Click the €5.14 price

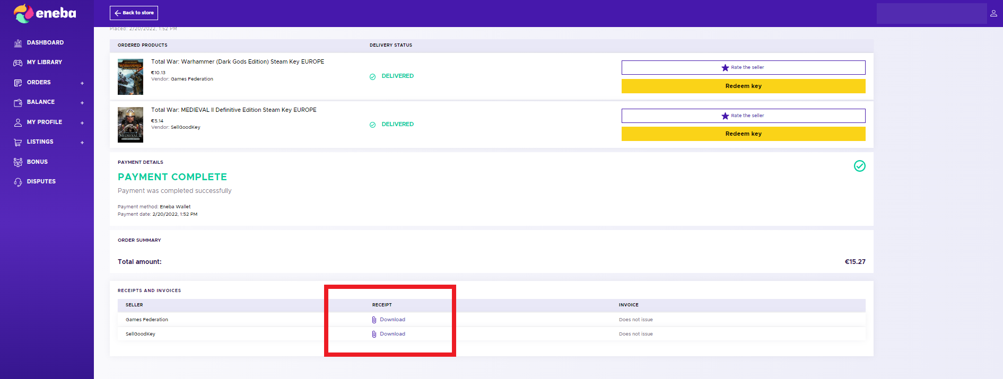pos(157,121)
